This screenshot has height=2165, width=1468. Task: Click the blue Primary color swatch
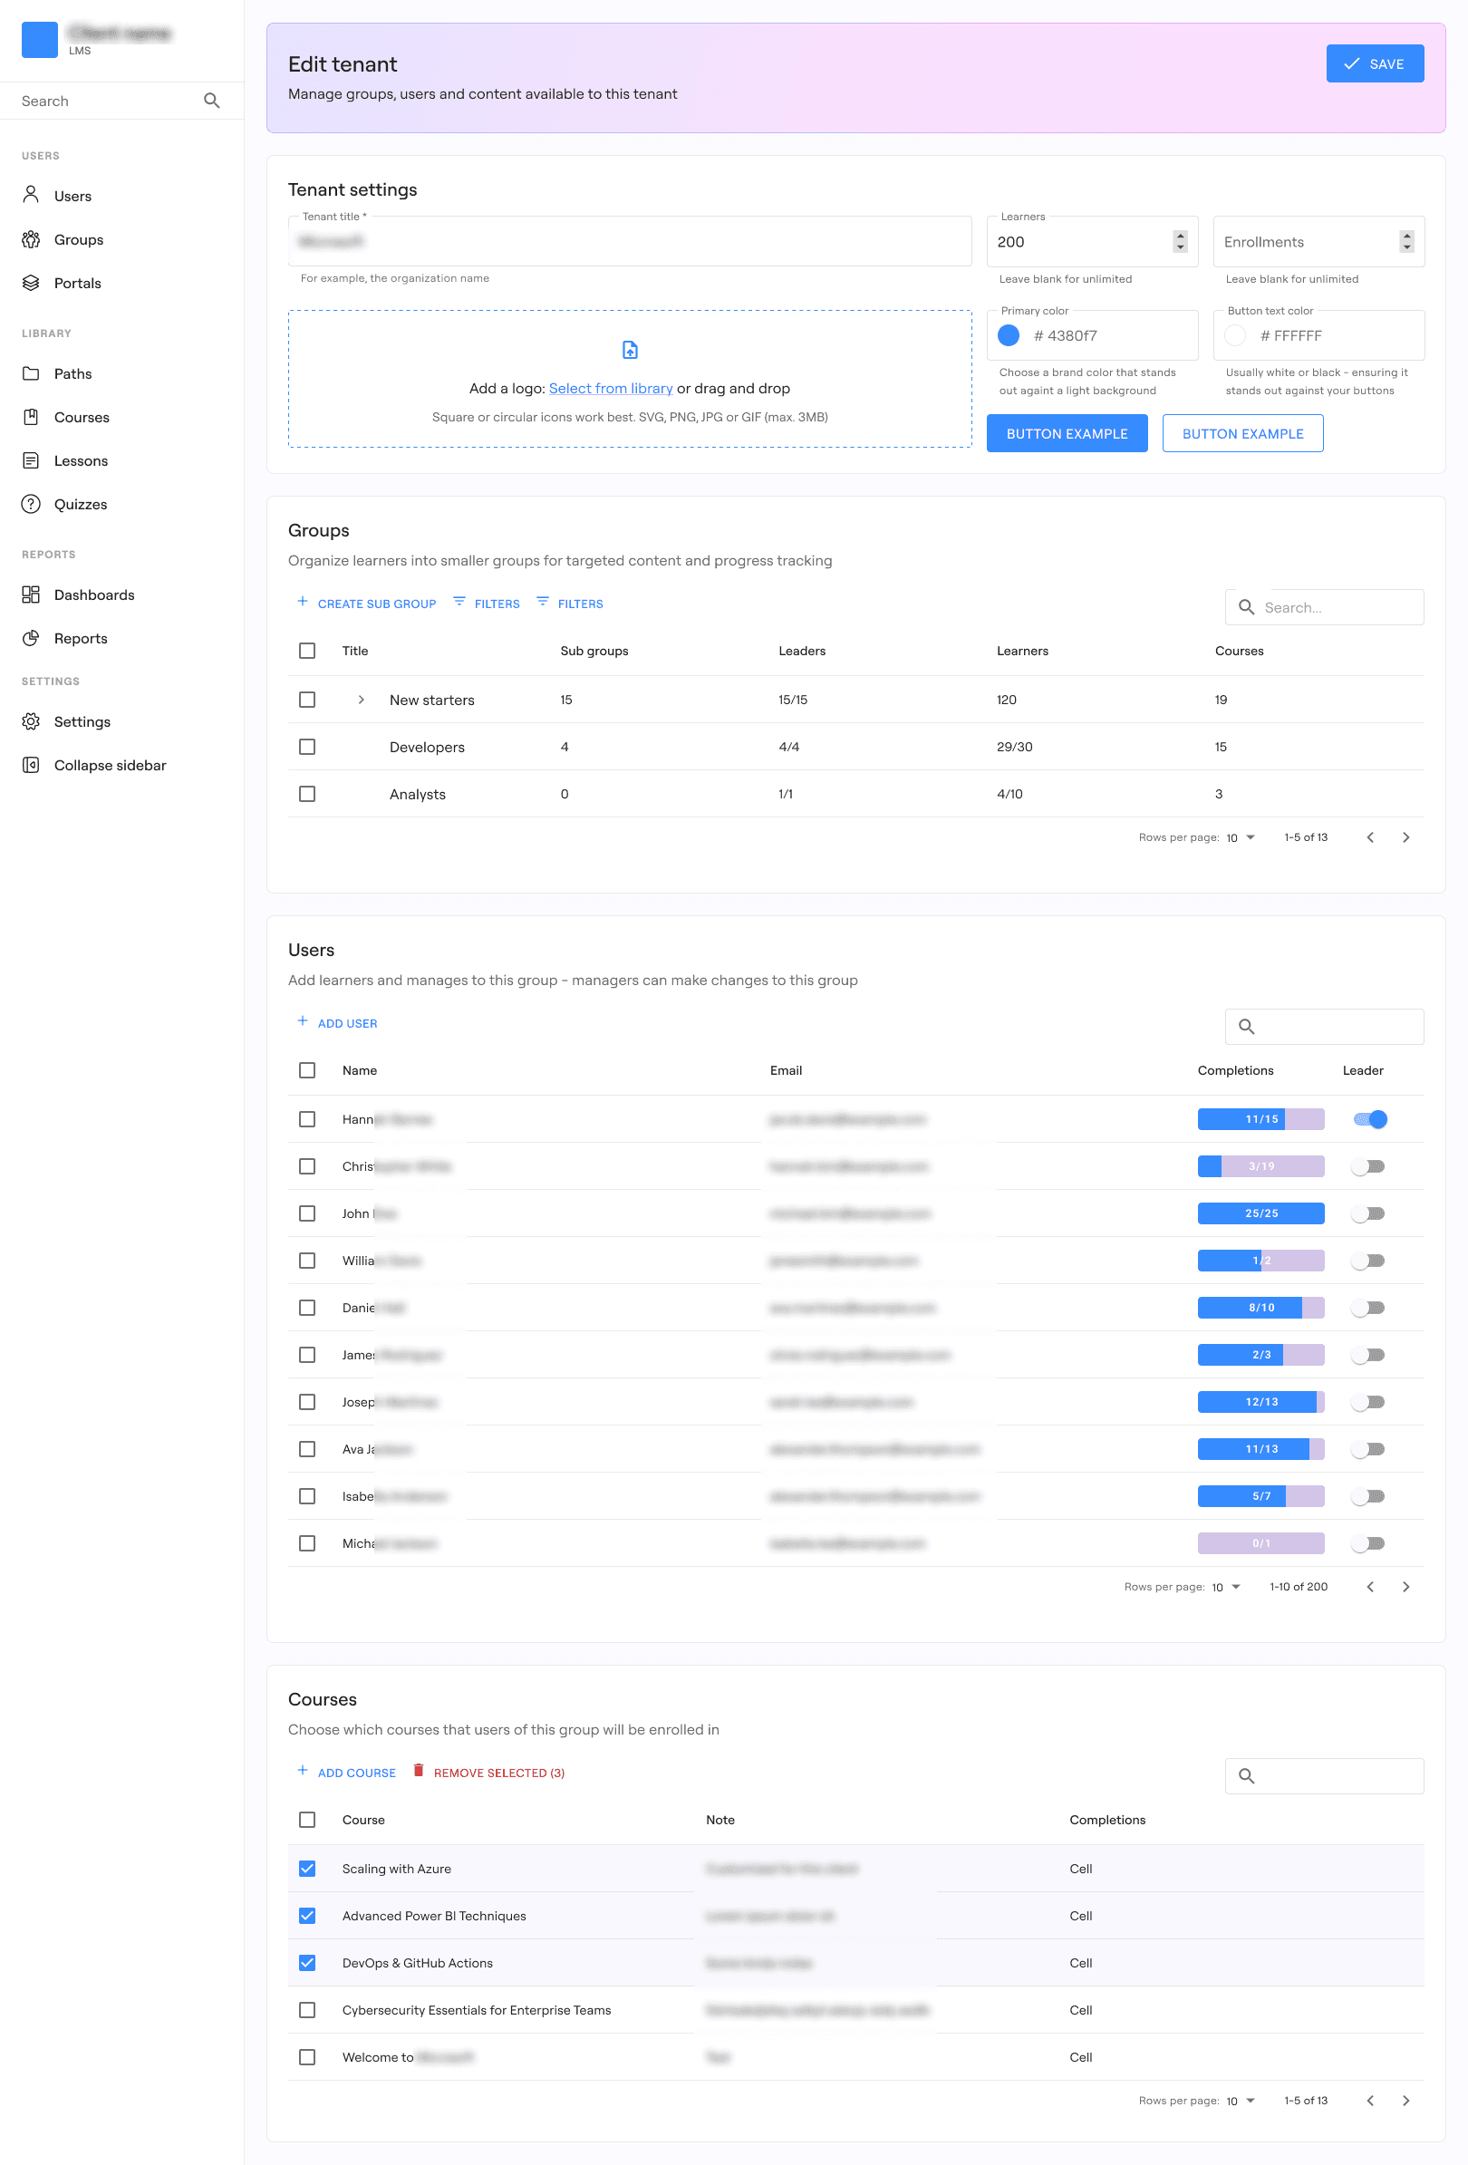(1008, 335)
